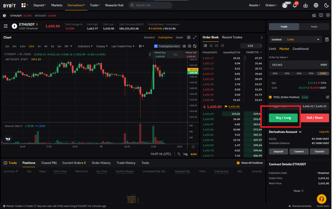Expand the Indicators dropdown

coord(85,46)
